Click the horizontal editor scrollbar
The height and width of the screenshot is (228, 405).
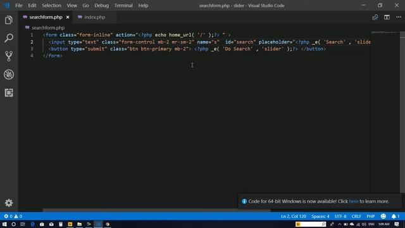[157, 210]
